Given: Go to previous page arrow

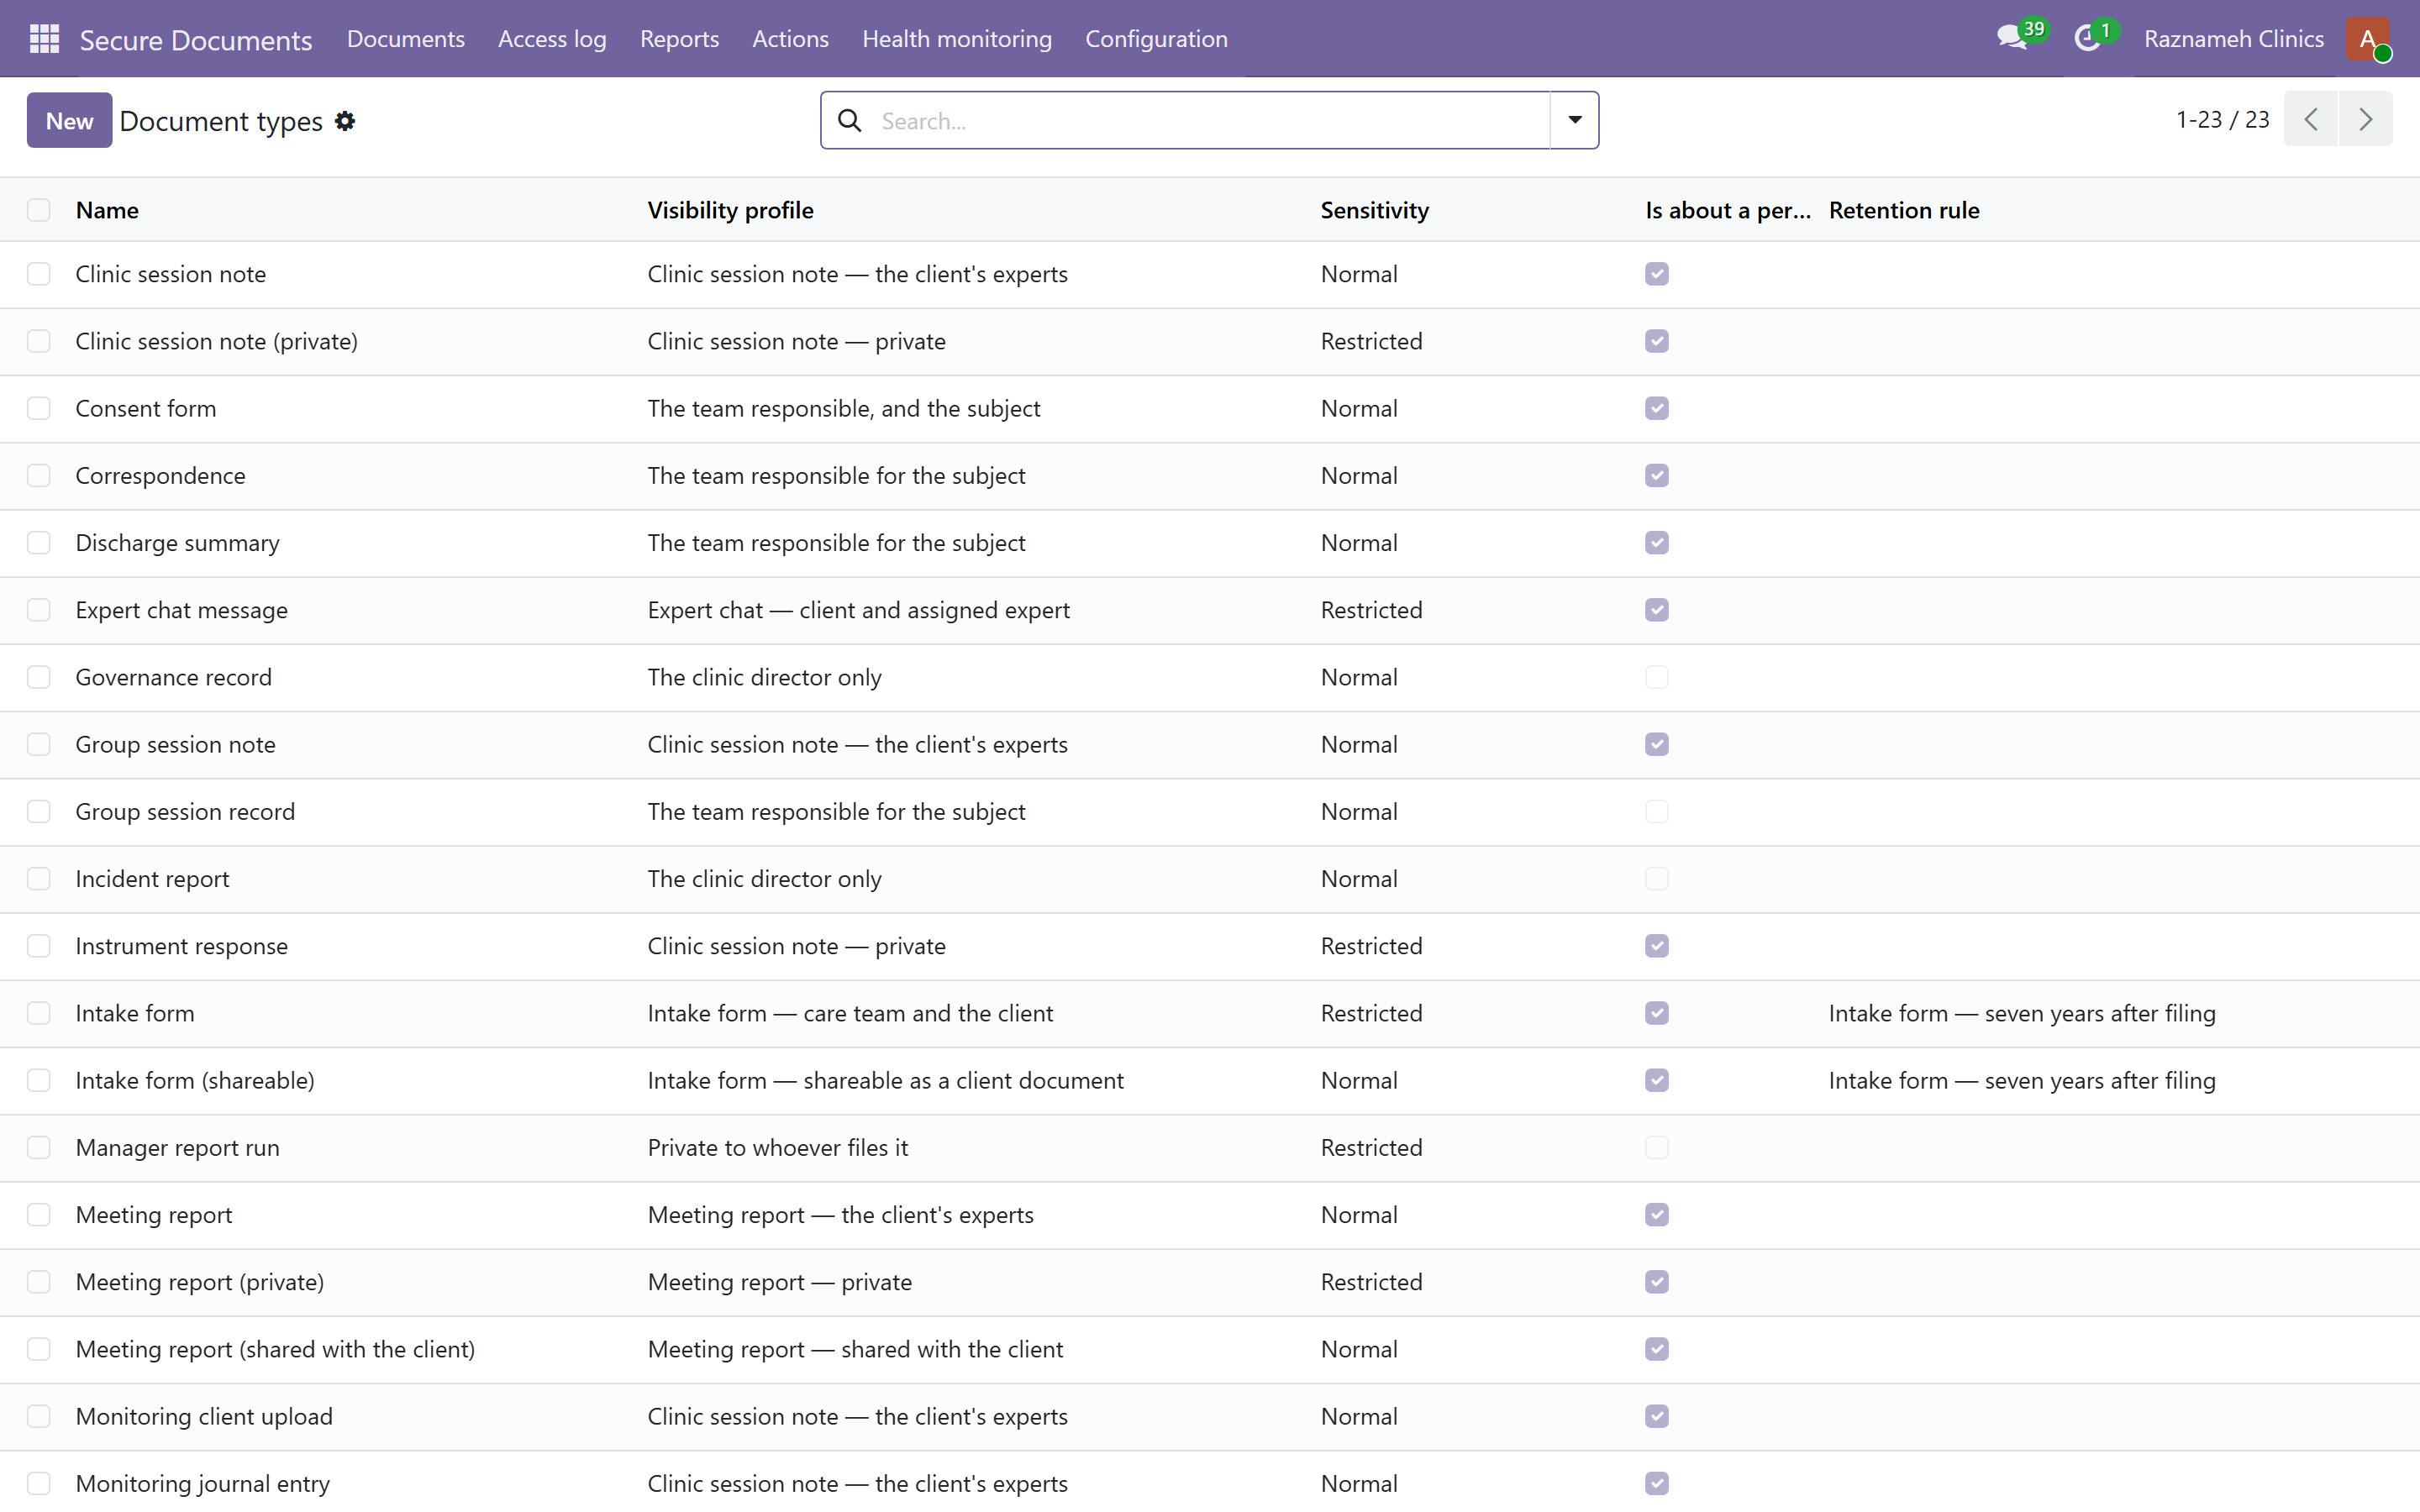Looking at the screenshot, I should 2311,119.
